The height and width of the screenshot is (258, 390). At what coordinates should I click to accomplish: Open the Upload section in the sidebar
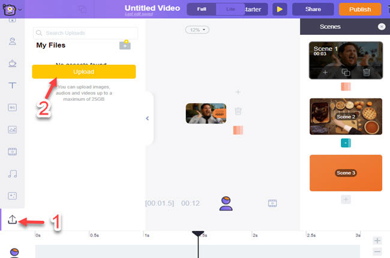[x=12, y=220]
